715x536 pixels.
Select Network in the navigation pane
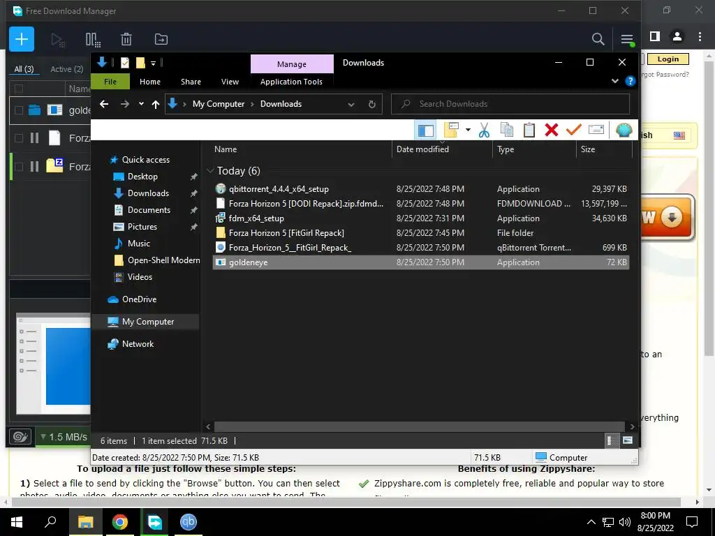click(138, 344)
